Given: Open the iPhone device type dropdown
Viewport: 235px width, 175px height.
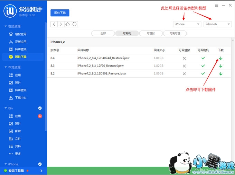Looking at the screenshot, I should [x=187, y=24].
